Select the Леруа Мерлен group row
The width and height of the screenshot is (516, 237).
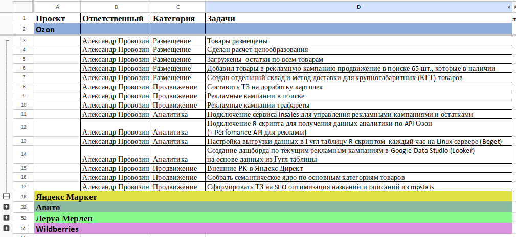273,218
